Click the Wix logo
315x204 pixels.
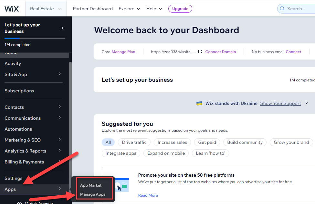12,9
